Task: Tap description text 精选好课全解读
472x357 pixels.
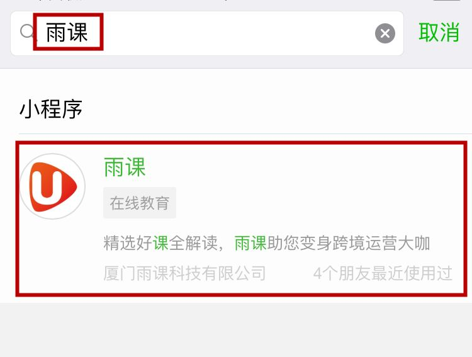Action: 160,243
